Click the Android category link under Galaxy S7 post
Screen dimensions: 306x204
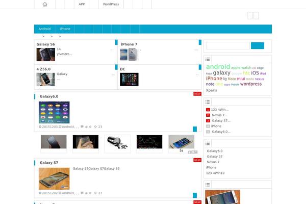click(68, 193)
